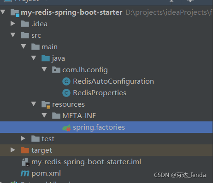
Task: Expand the target folder arrow
Action: (x=13, y=150)
